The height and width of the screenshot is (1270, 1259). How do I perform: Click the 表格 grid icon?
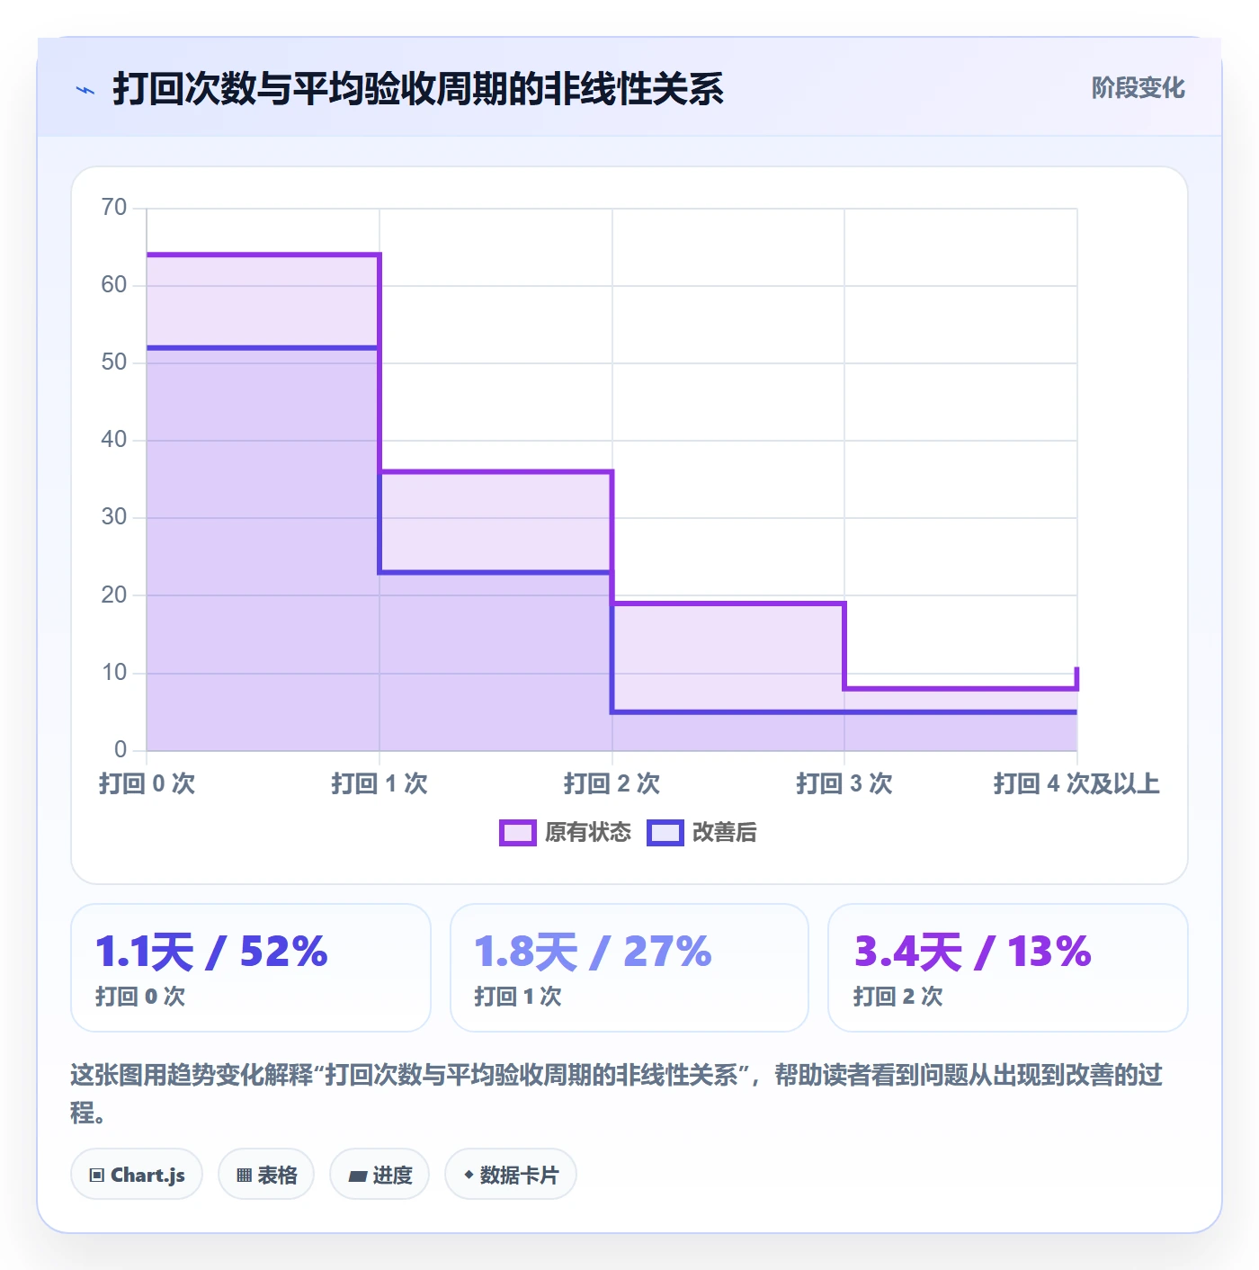pyautogui.click(x=244, y=1176)
